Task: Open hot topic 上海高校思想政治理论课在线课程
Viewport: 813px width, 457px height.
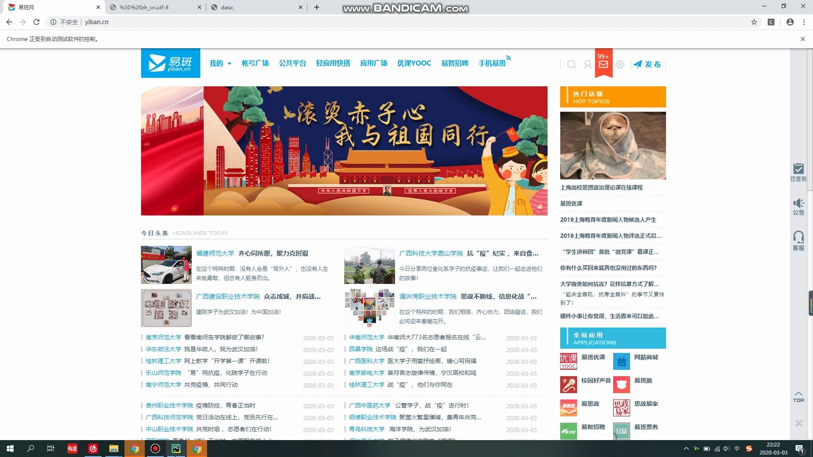Action: pos(601,187)
